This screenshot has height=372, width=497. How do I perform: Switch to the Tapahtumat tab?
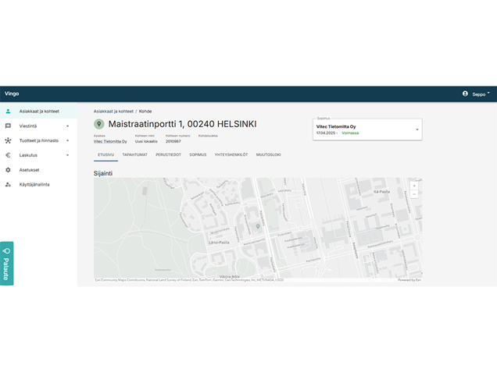click(134, 154)
